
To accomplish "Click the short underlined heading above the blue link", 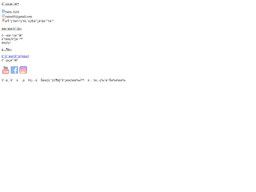I will [7, 49].
